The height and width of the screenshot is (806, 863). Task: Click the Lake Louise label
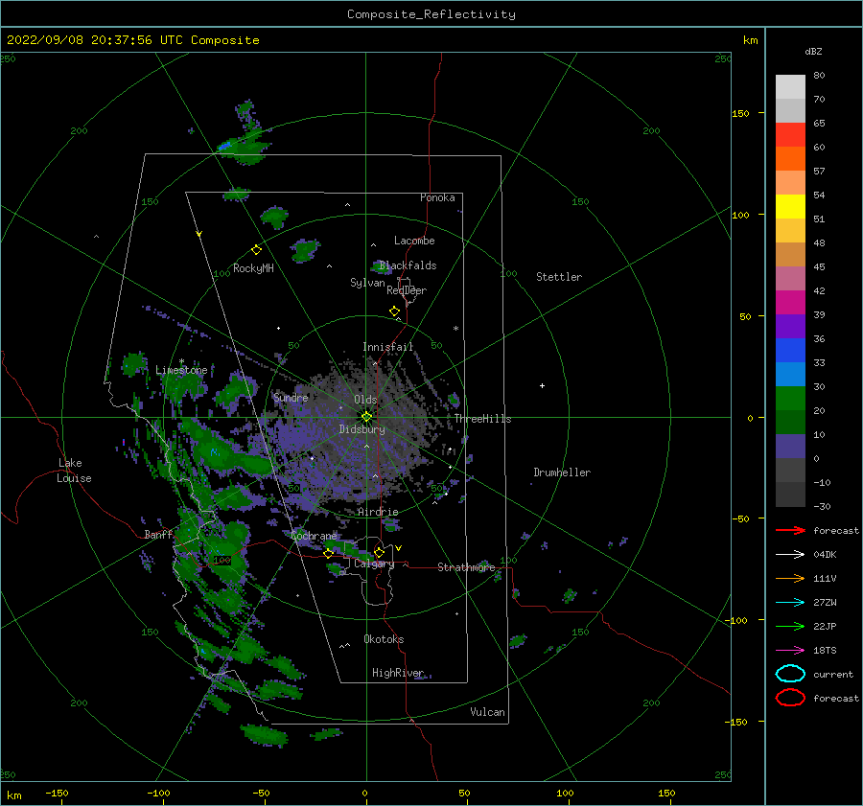point(74,471)
